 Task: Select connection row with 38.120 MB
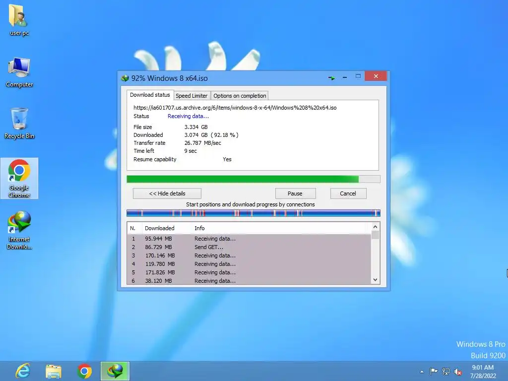[249, 281]
